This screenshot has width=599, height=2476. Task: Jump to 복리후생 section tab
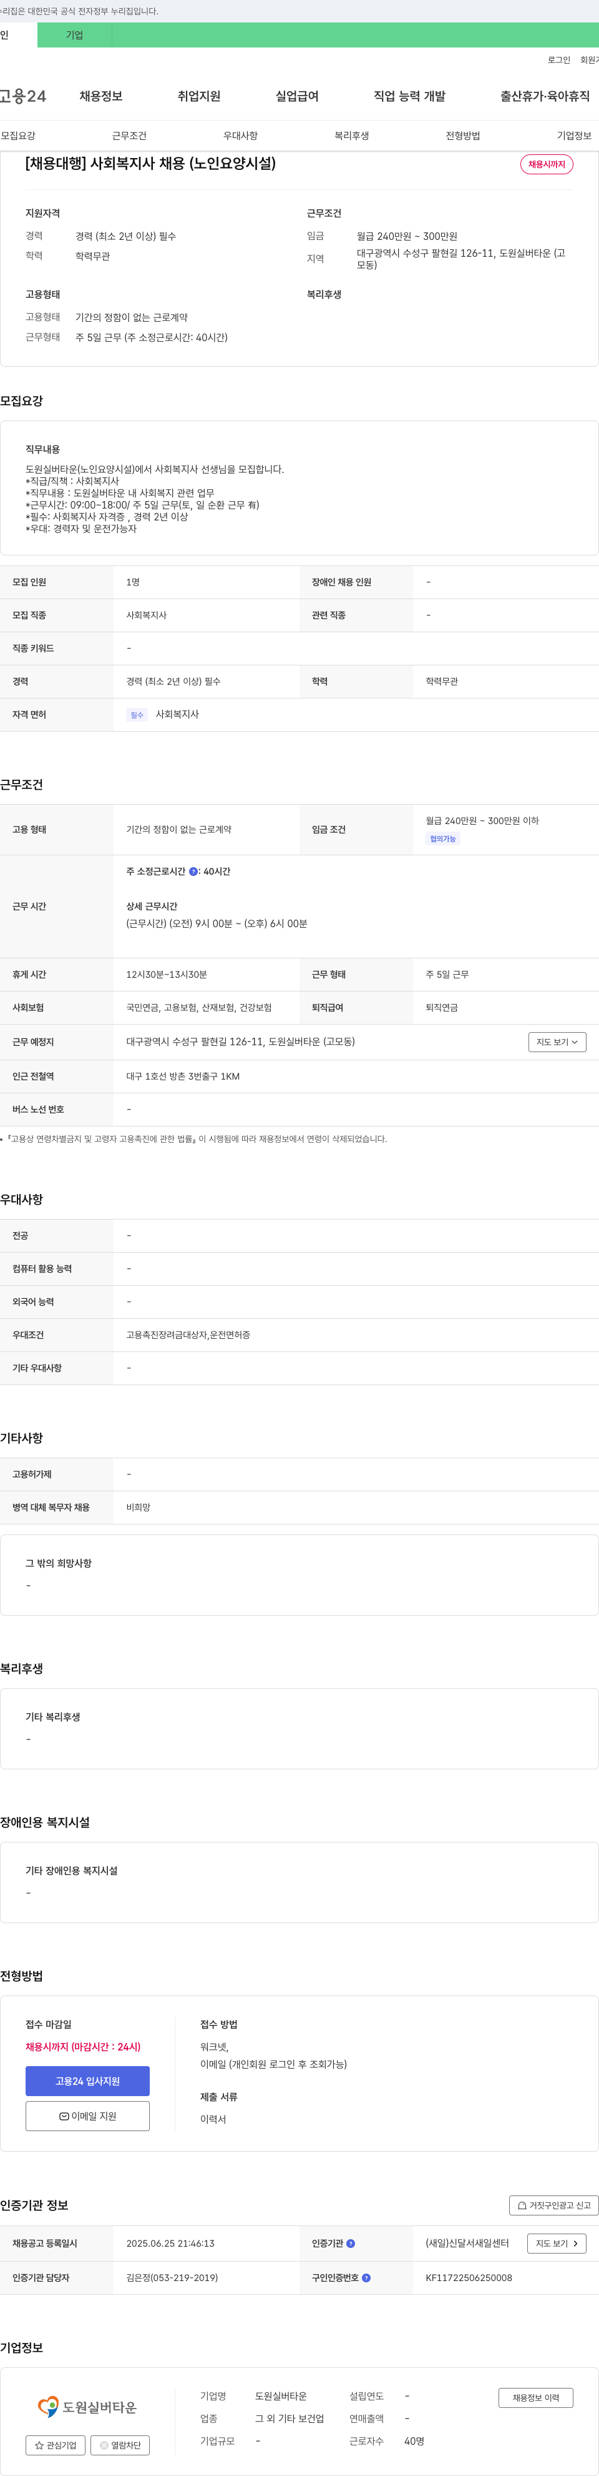click(x=351, y=136)
